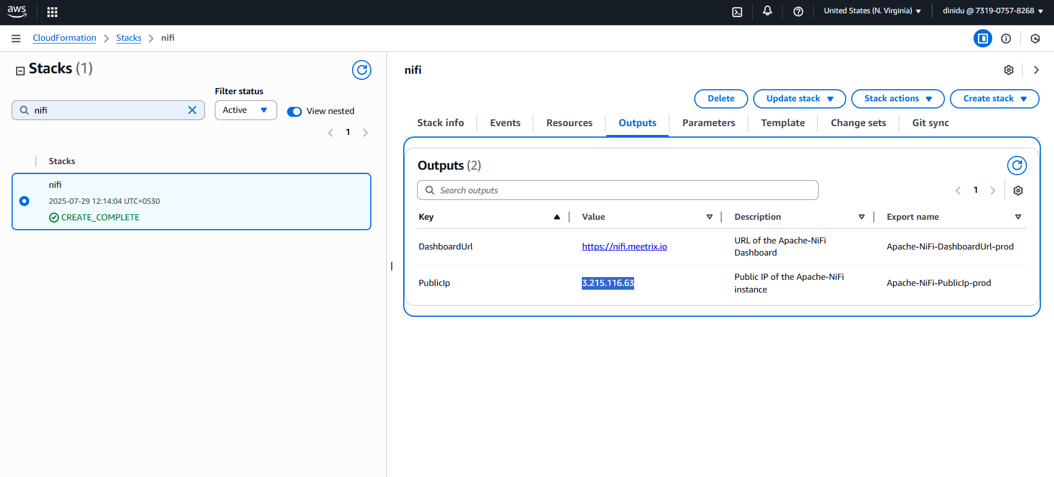Open the region selector United States (N. Virginia)

872,11
